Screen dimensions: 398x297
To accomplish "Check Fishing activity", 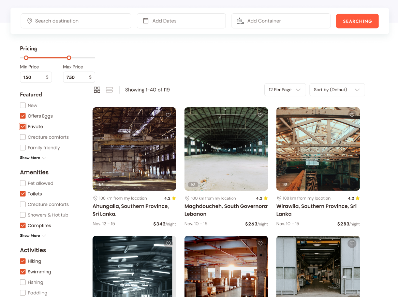I will point(23,282).
